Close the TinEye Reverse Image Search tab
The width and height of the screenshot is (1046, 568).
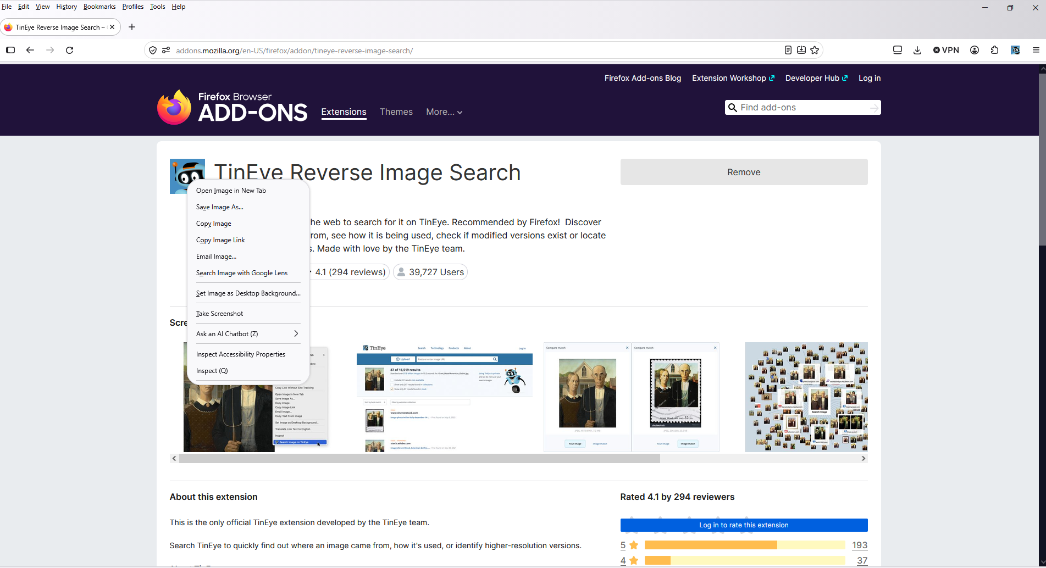112,27
